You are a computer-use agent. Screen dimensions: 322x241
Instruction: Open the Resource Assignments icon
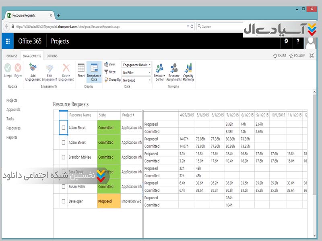(174, 68)
